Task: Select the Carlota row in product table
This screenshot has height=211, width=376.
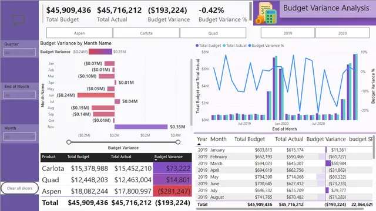Action: [x=116, y=168]
